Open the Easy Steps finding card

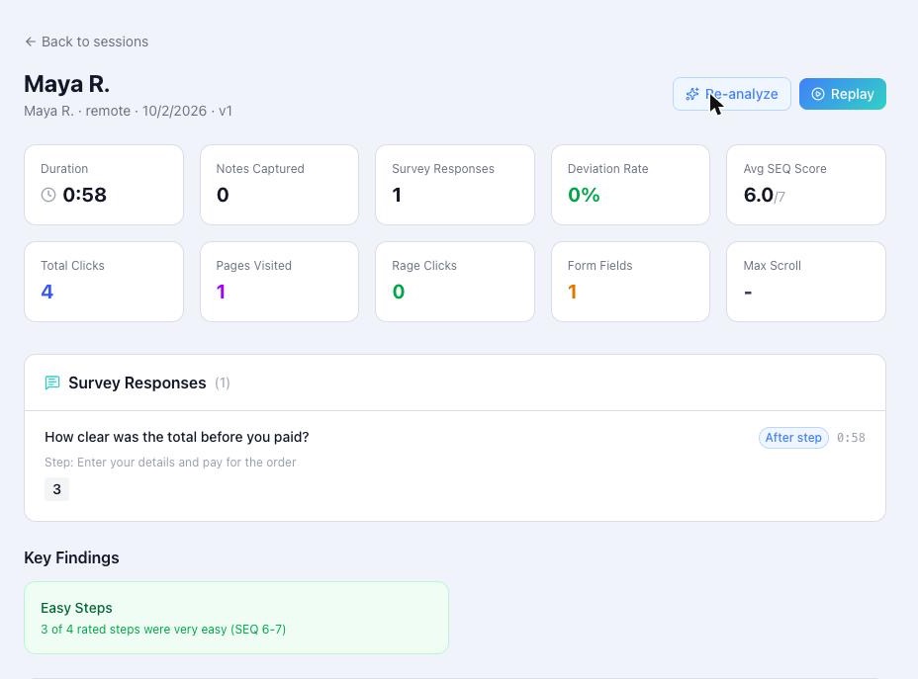tap(236, 618)
